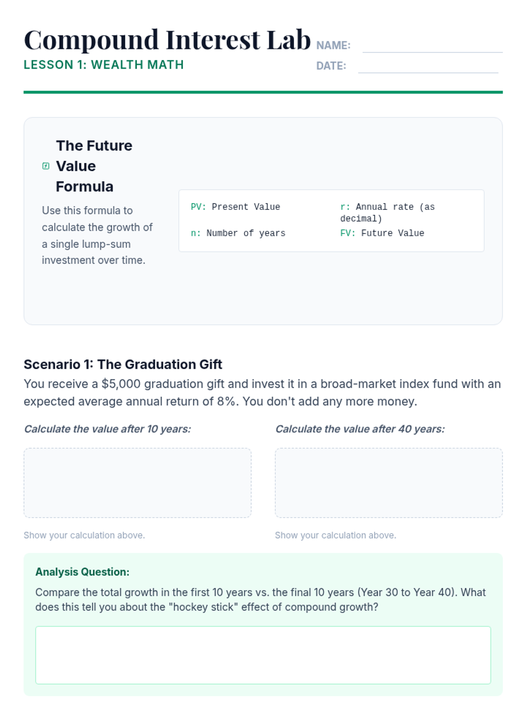This screenshot has width=526, height=701.
Task: Click the NAME input line
Action: pos(432,46)
